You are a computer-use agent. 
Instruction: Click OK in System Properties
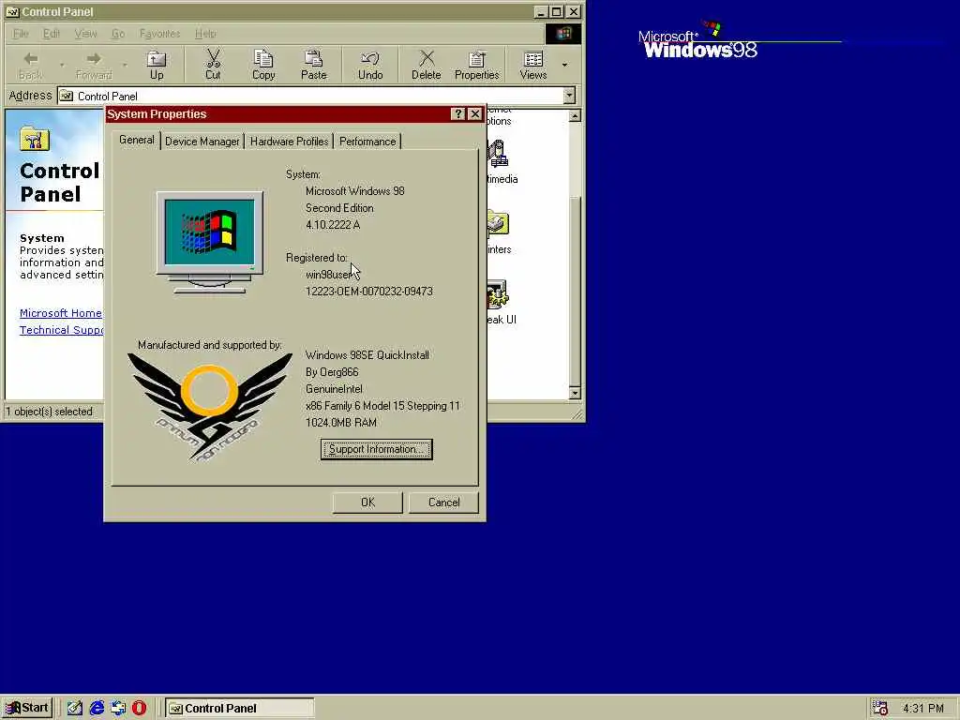(367, 502)
